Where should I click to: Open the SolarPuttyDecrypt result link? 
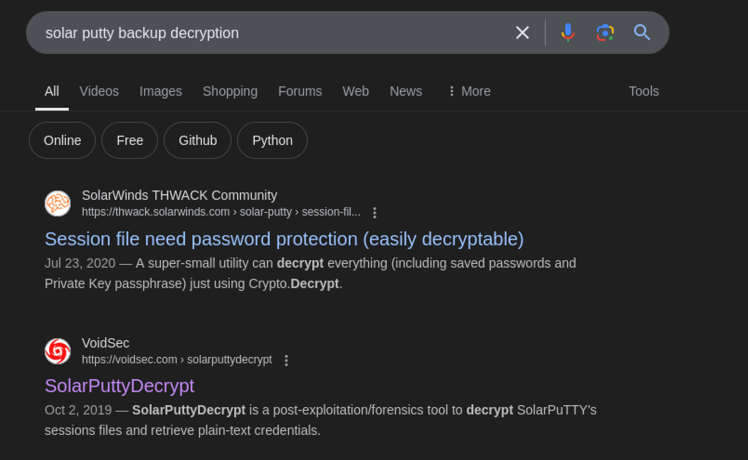[119, 386]
